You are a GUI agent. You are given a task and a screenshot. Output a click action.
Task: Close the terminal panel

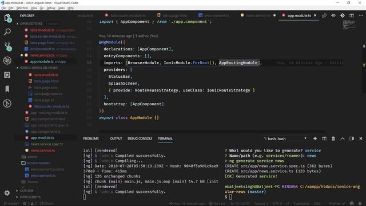pyautogui.click(x=361, y=138)
